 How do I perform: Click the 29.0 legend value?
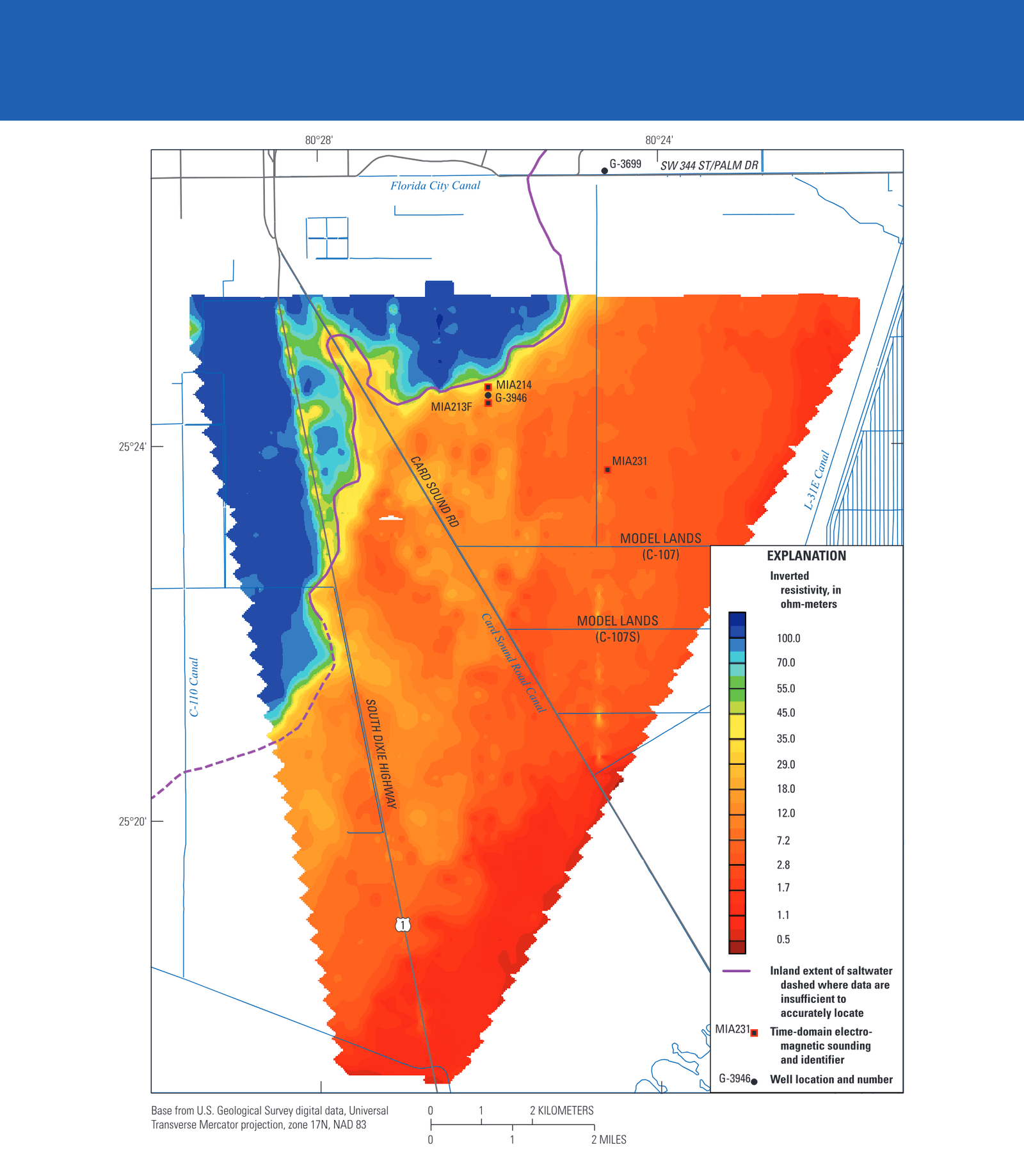pyautogui.click(x=786, y=765)
